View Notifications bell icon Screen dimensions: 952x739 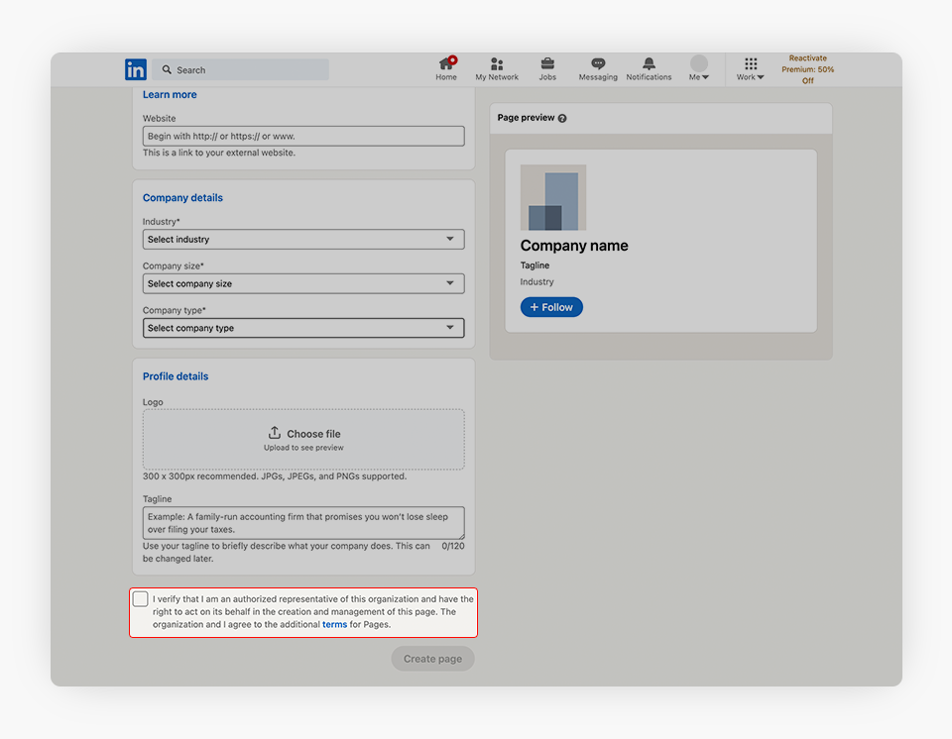[649, 64]
